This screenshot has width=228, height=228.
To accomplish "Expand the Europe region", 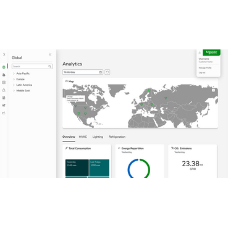I will coord(14,79).
